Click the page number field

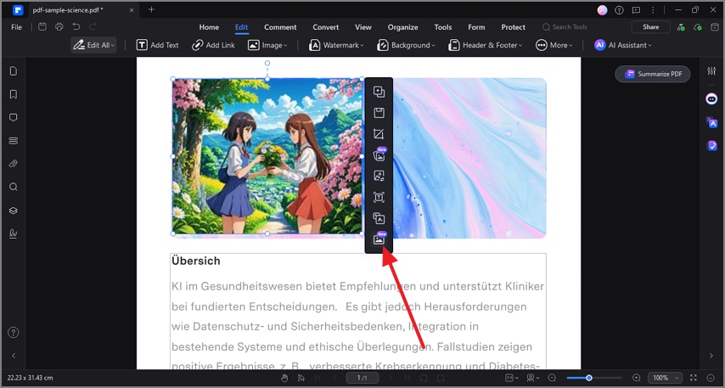(x=362, y=378)
